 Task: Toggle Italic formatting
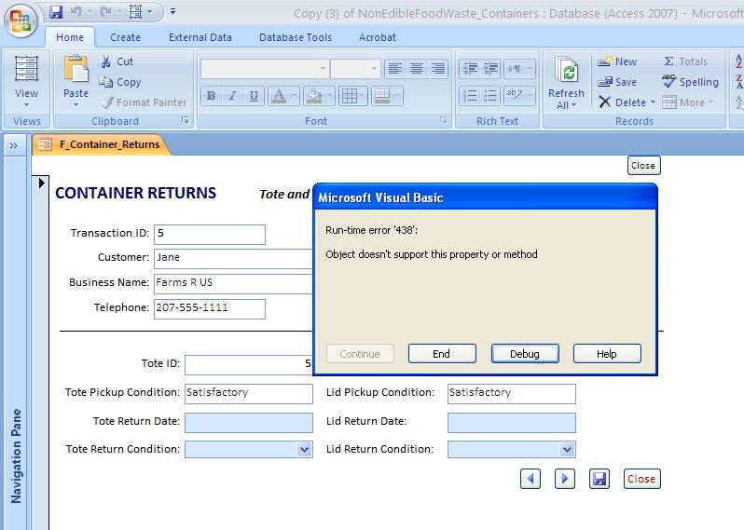click(x=232, y=96)
